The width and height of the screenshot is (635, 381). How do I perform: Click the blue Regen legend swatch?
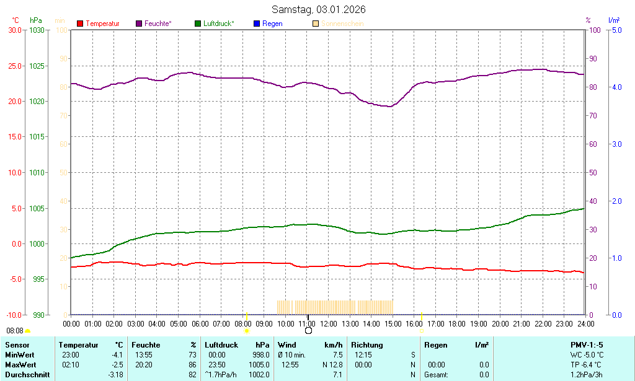[257, 24]
